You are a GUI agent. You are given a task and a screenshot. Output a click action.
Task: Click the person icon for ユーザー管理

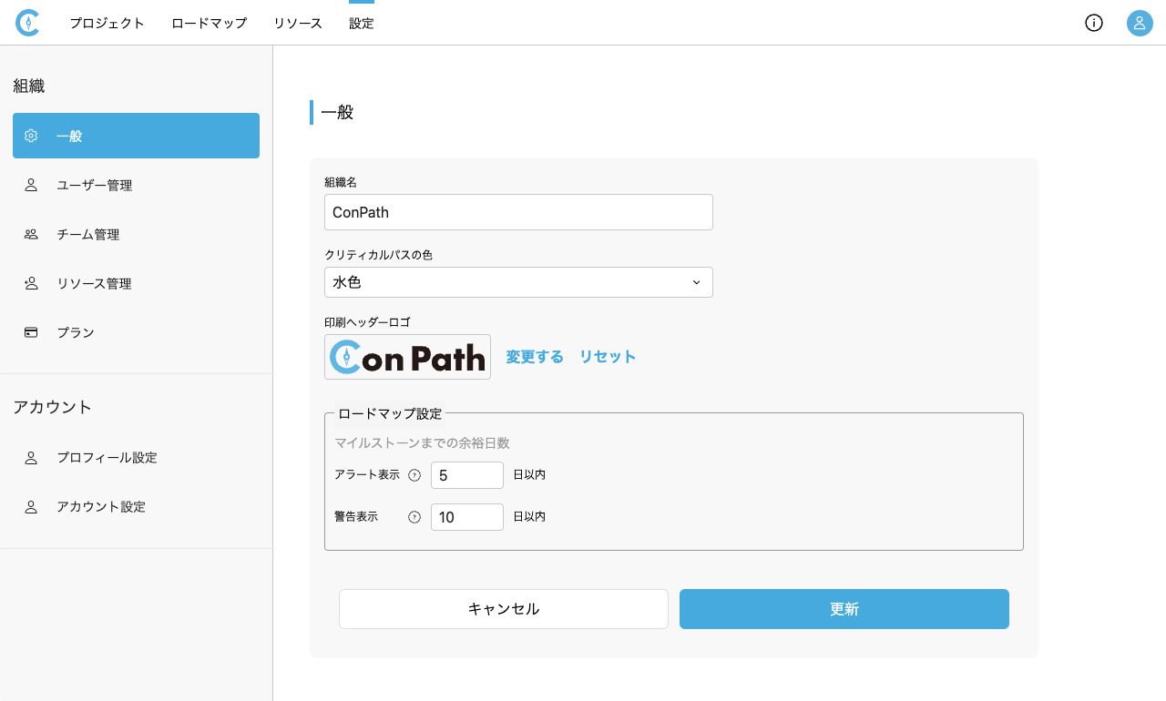(31, 185)
